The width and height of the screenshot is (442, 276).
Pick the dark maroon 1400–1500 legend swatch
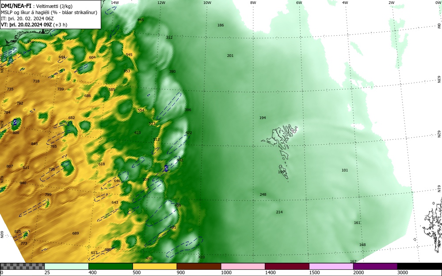287,266
